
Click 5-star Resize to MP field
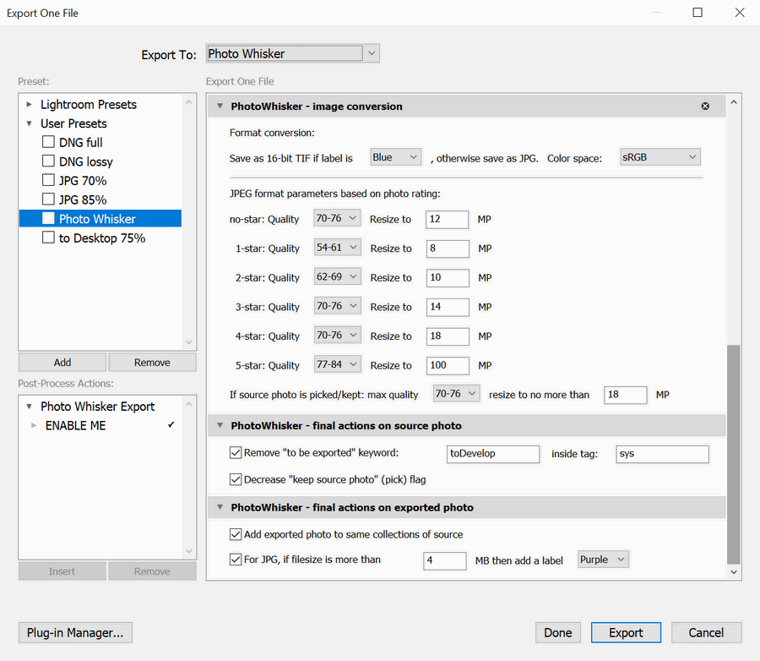pos(448,365)
